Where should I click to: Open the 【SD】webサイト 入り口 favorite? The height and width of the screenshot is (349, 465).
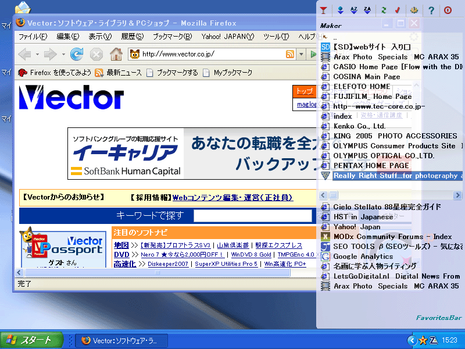pos(366,47)
